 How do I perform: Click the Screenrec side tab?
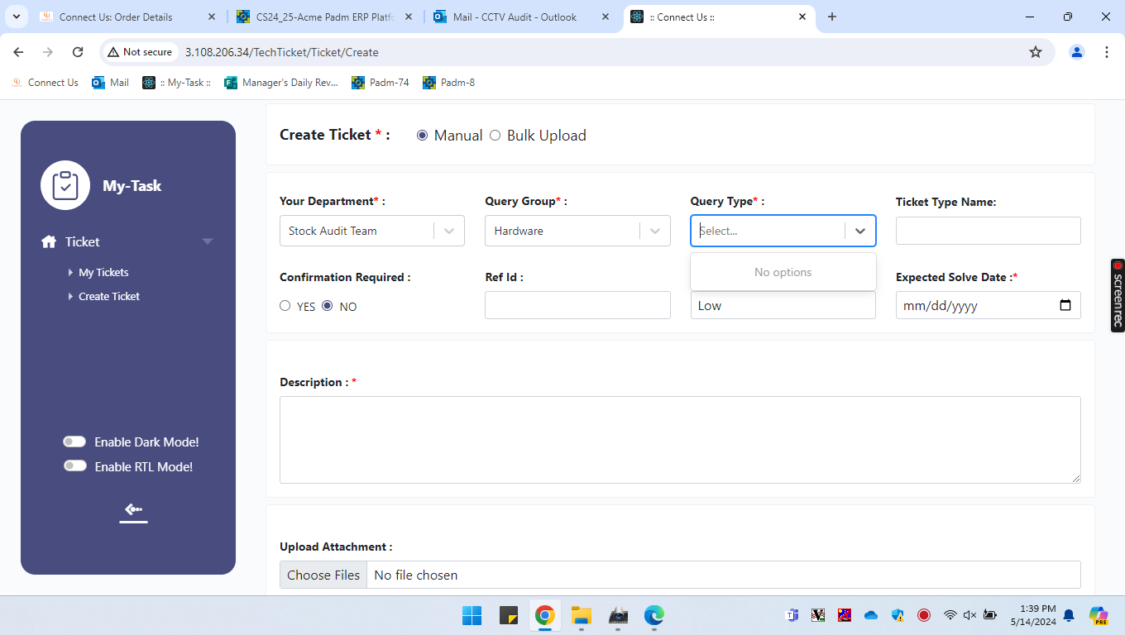click(x=1118, y=295)
